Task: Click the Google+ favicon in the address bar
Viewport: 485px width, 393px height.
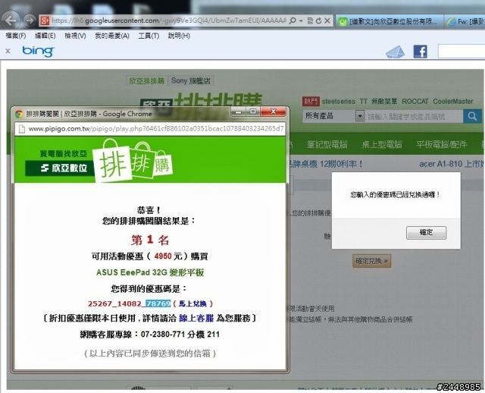Action: [x=45, y=20]
